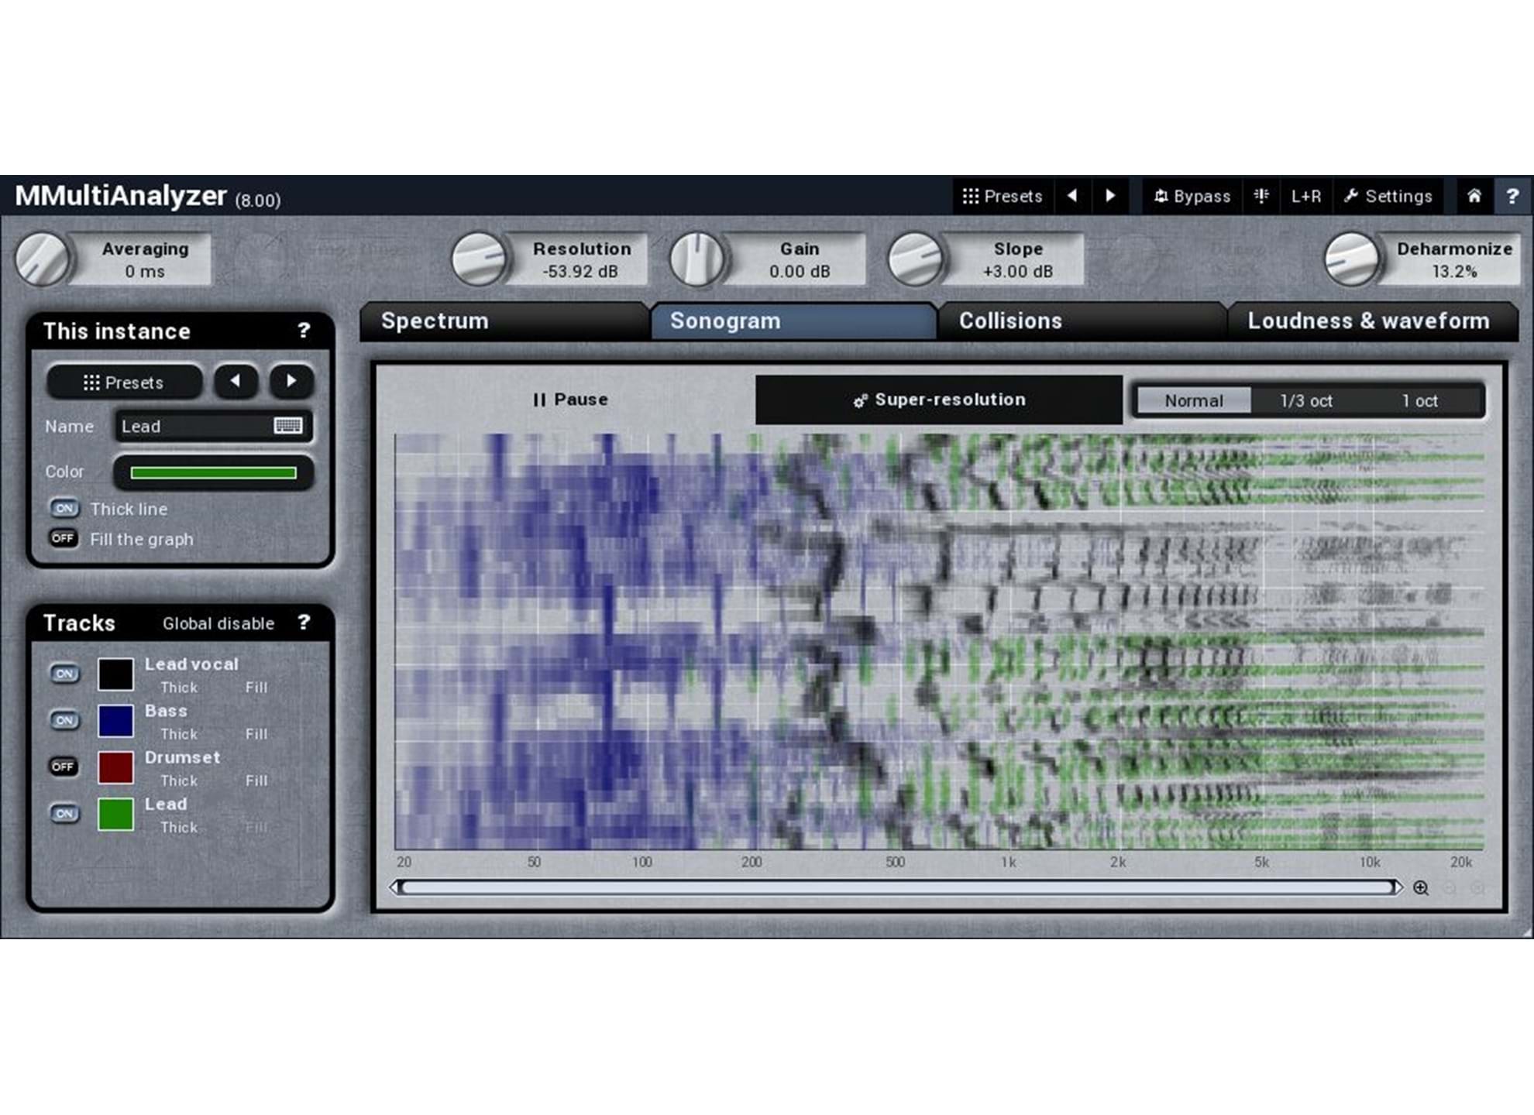The height and width of the screenshot is (1115, 1534).
Task: Toggle Thick for Drumset track
Action: pyautogui.click(x=179, y=780)
